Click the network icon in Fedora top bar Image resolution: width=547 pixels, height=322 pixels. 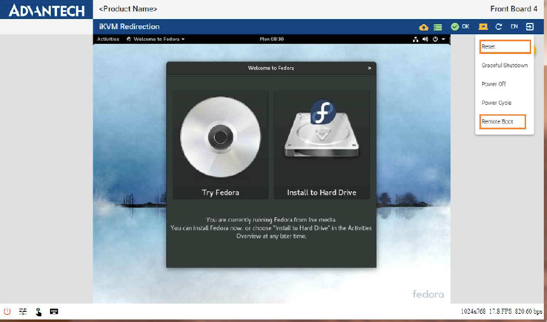[x=416, y=39]
